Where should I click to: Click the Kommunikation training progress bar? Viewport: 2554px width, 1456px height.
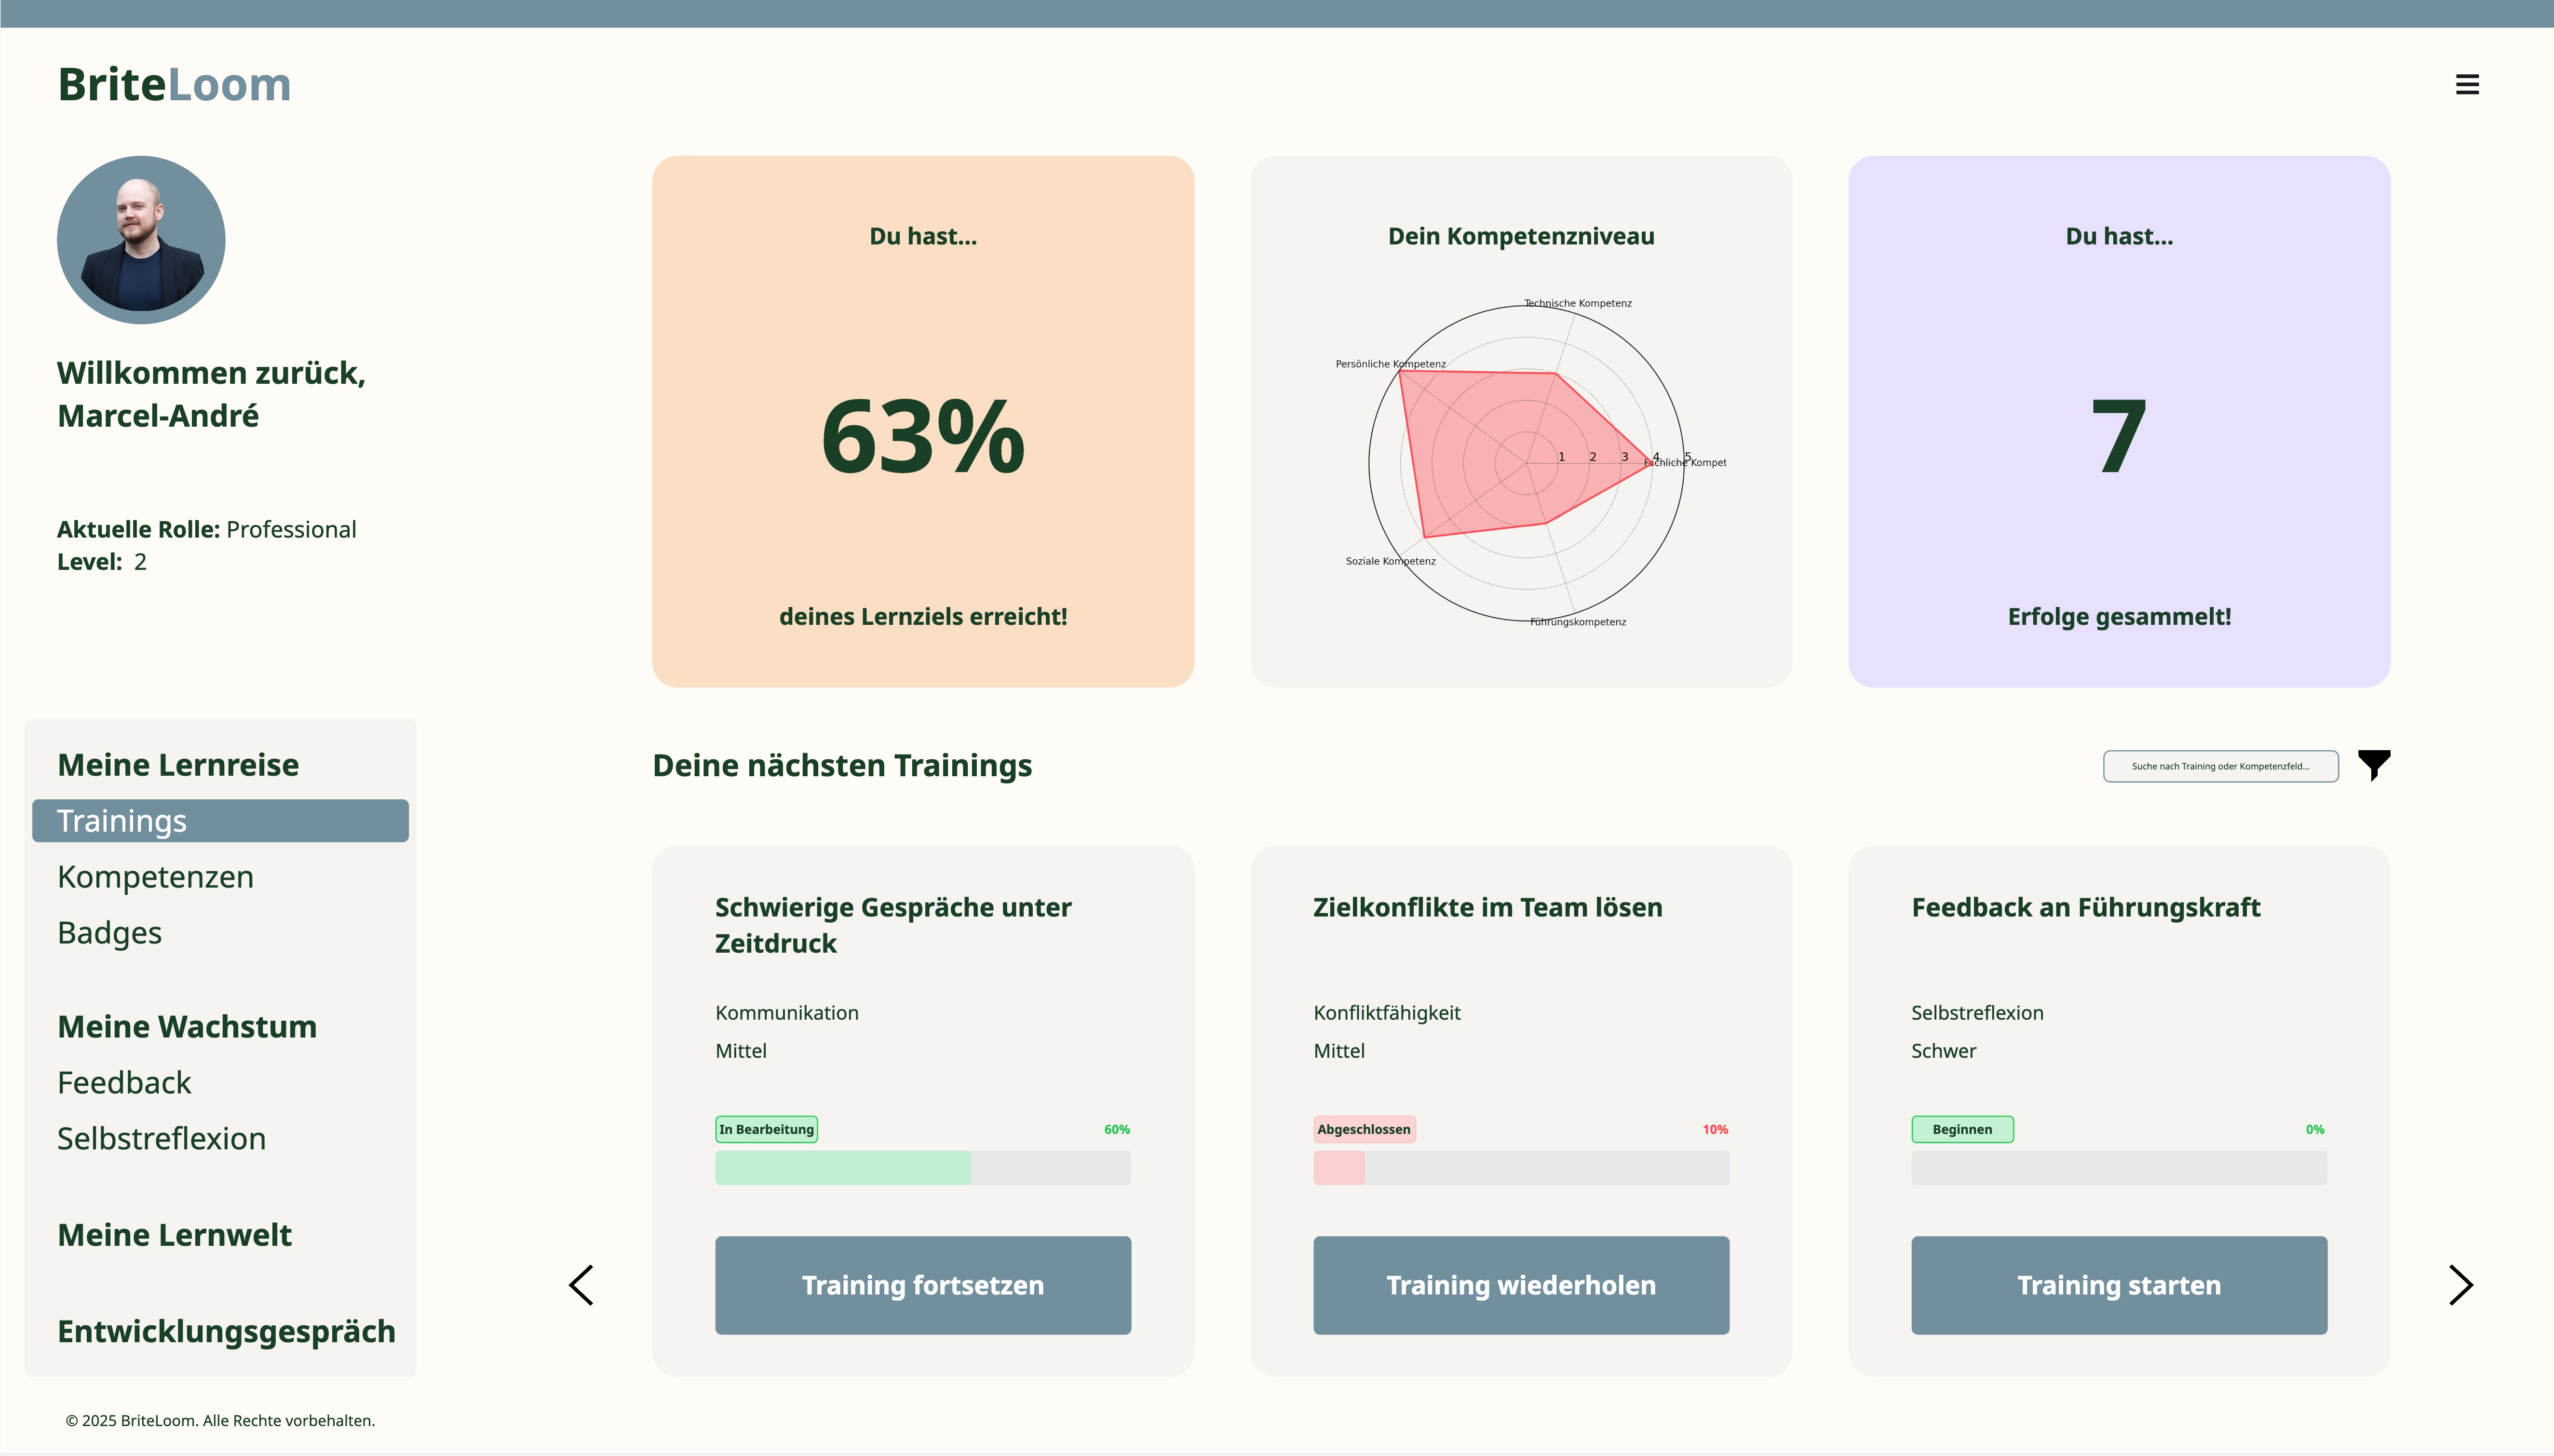point(922,1167)
